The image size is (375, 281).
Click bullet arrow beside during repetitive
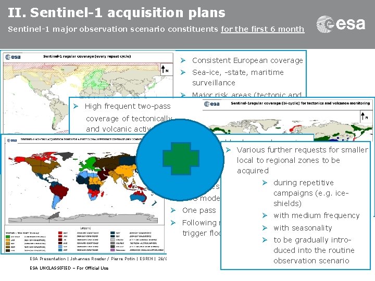coord(265,183)
